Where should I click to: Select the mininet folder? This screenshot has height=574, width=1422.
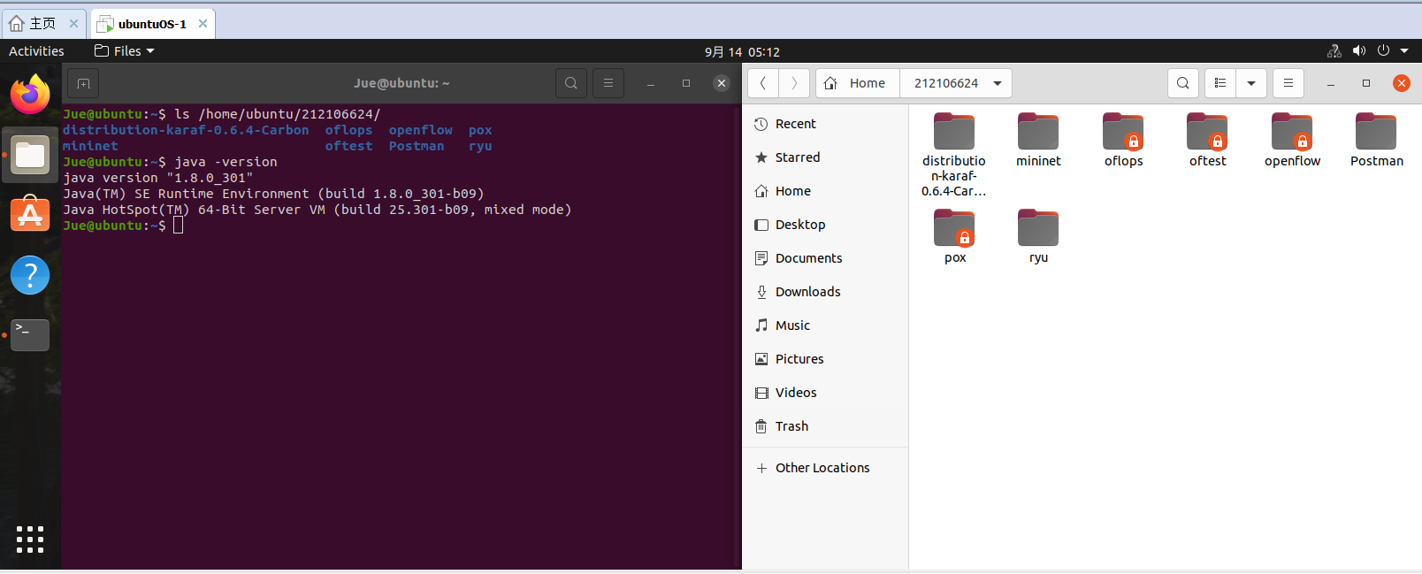tap(1038, 140)
